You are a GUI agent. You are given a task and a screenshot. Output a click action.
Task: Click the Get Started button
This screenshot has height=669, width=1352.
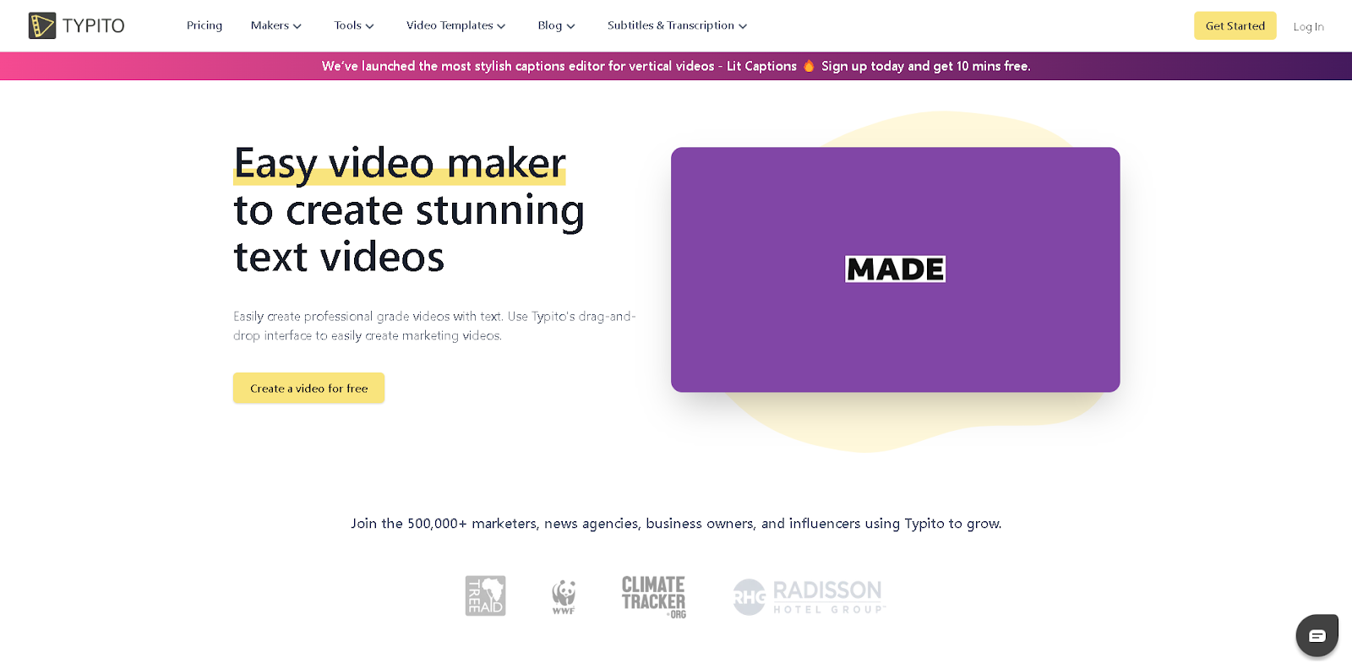click(1235, 25)
